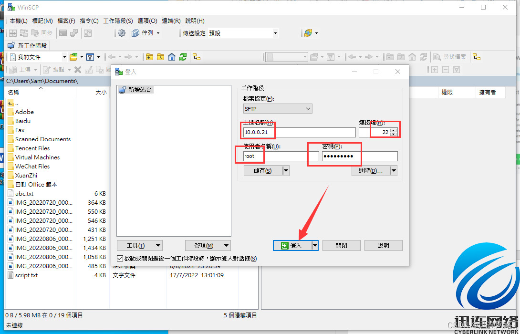Image resolution: width=520 pixels, height=334 pixels.
Task: Click the unselect files minus icon
Action: (446, 70)
